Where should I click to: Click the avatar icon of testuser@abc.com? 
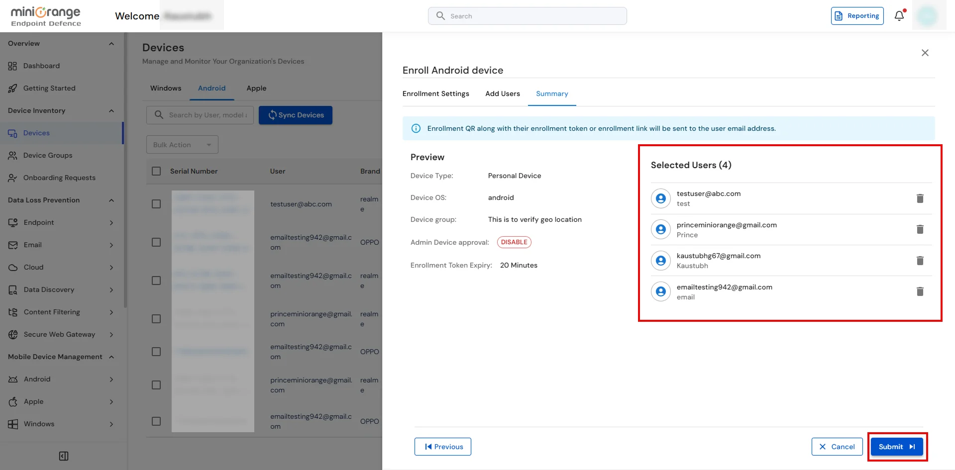tap(661, 198)
